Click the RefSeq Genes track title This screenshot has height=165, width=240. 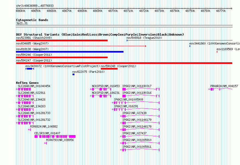[28, 83]
